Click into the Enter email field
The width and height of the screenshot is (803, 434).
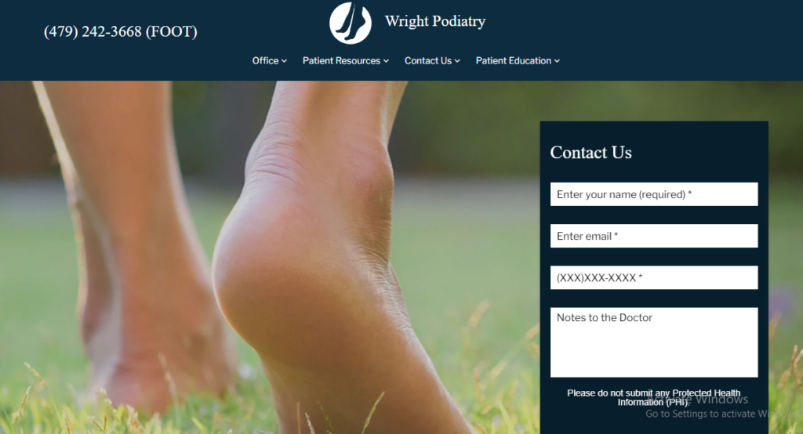pyautogui.click(x=654, y=236)
